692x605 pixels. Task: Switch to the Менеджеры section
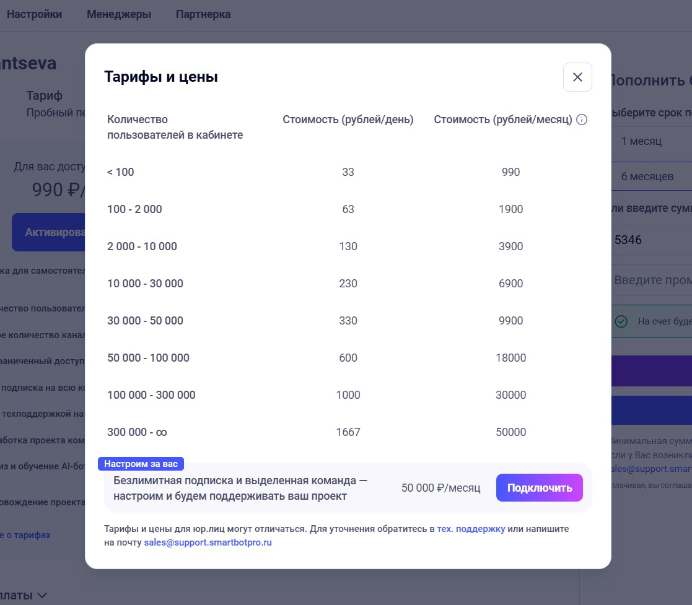(x=119, y=14)
